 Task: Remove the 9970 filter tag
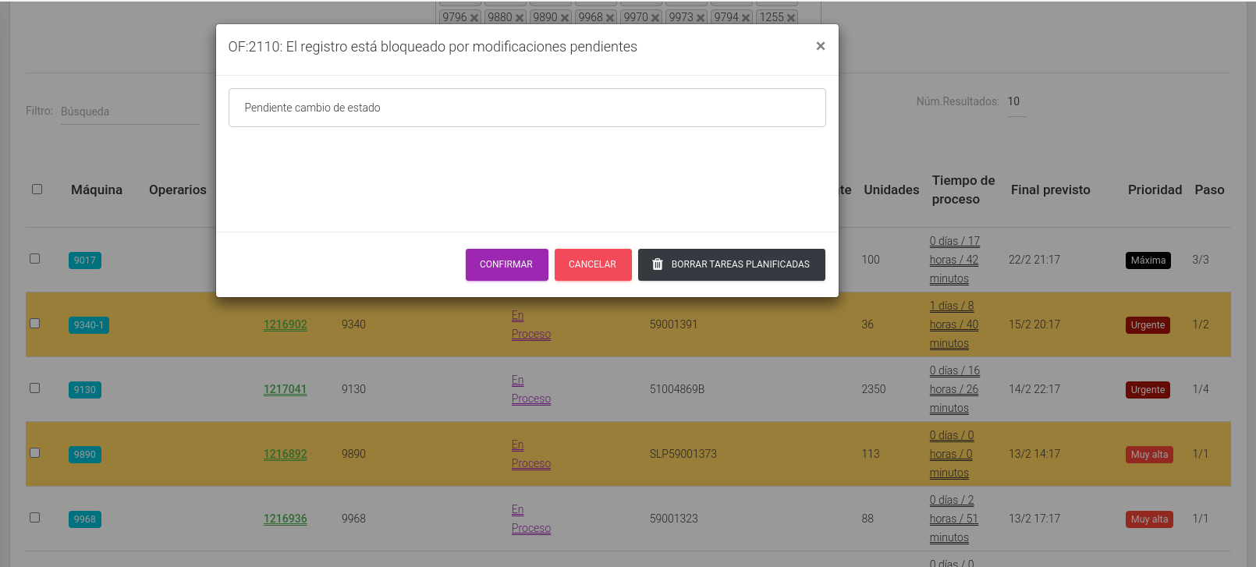[655, 18]
